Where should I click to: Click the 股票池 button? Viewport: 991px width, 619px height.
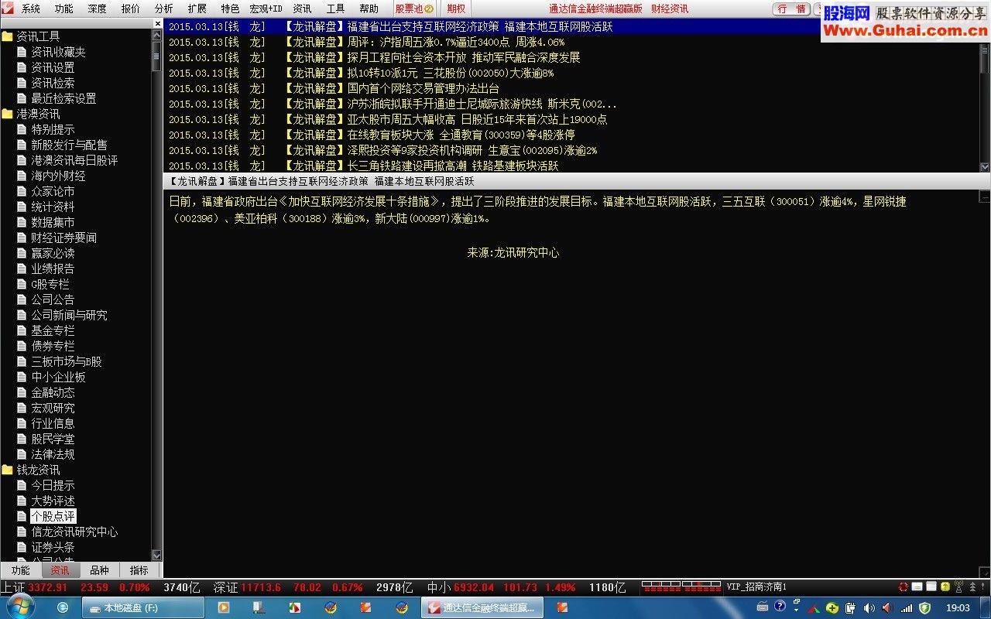(414, 9)
